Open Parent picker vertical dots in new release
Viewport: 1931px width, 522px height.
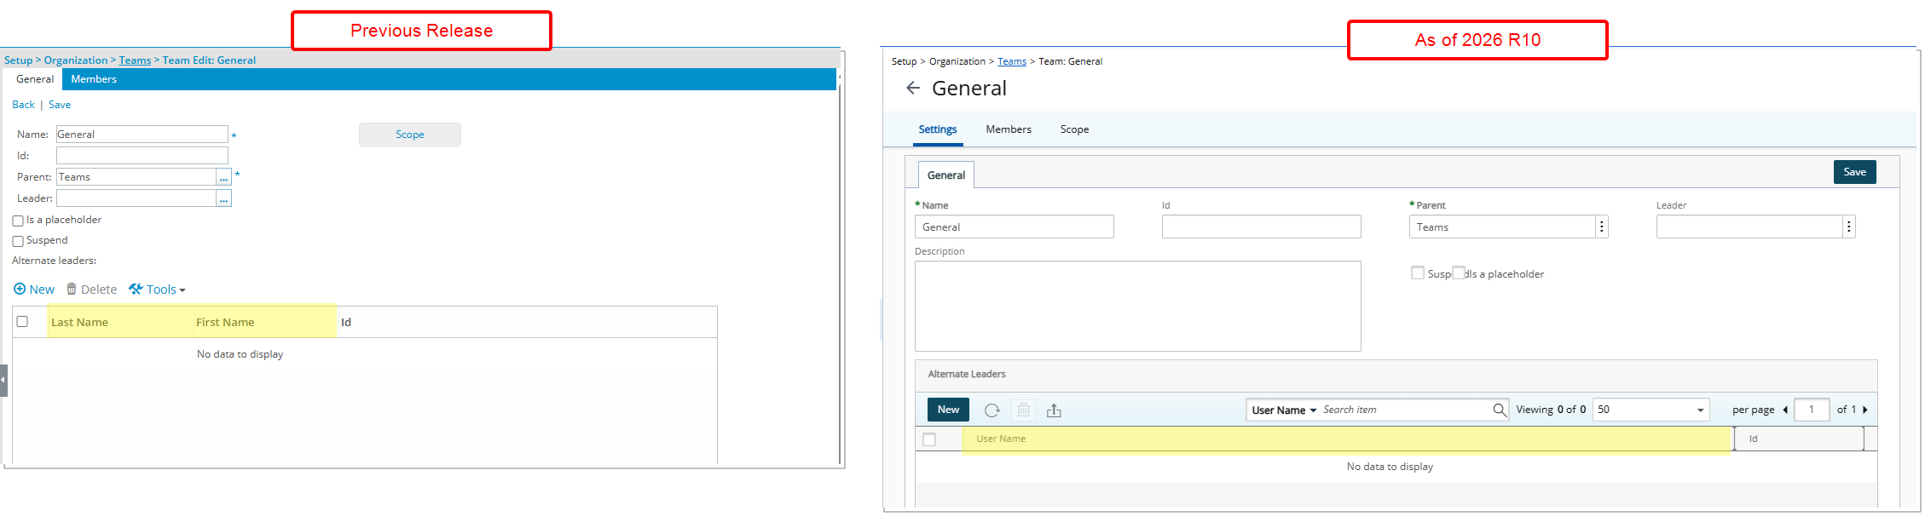pyautogui.click(x=1602, y=227)
